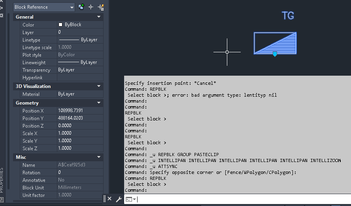351x206 pixels.
Task: Click the Select Objects crosshair icon
Action: (91, 7)
